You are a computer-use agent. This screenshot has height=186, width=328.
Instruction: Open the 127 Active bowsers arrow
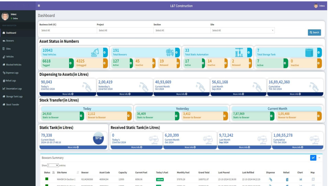(x=131, y=63)
